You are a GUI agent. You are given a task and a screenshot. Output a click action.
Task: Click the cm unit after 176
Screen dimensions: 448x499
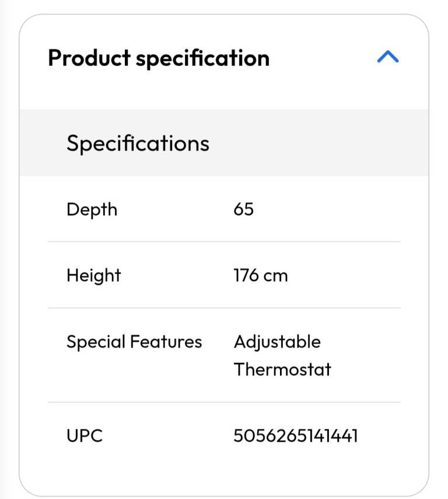(275, 276)
